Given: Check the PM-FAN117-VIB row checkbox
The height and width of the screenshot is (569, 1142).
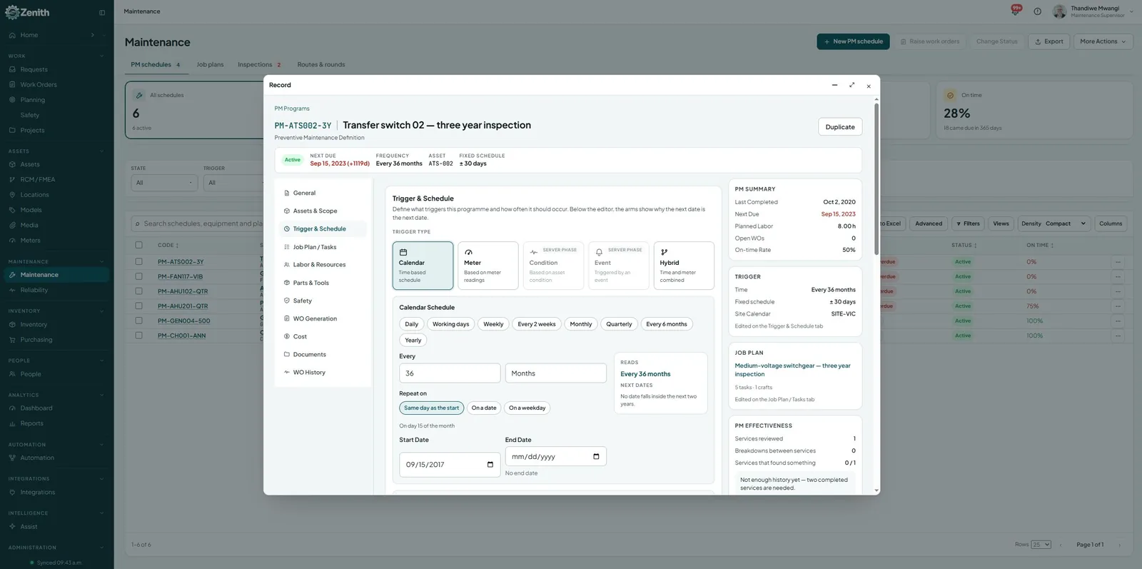Looking at the screenshot, I should (138, 276).
